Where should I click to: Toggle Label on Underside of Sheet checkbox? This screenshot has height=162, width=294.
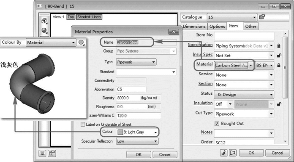pos(83,125)
